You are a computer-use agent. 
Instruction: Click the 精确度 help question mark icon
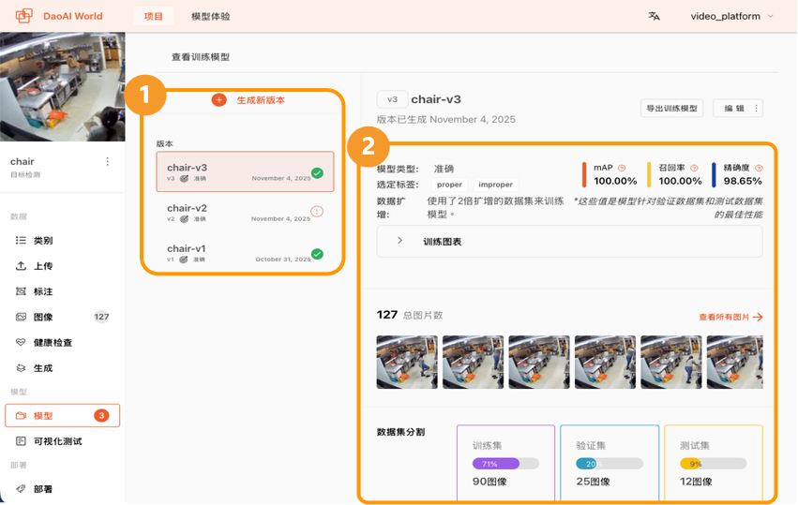758,168
